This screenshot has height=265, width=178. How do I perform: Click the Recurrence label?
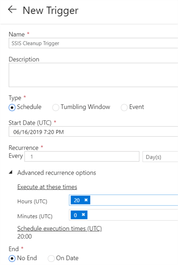(x=23, y=148)
